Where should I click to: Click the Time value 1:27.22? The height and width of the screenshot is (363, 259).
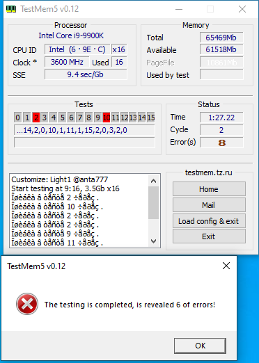(x=221, y=118)
